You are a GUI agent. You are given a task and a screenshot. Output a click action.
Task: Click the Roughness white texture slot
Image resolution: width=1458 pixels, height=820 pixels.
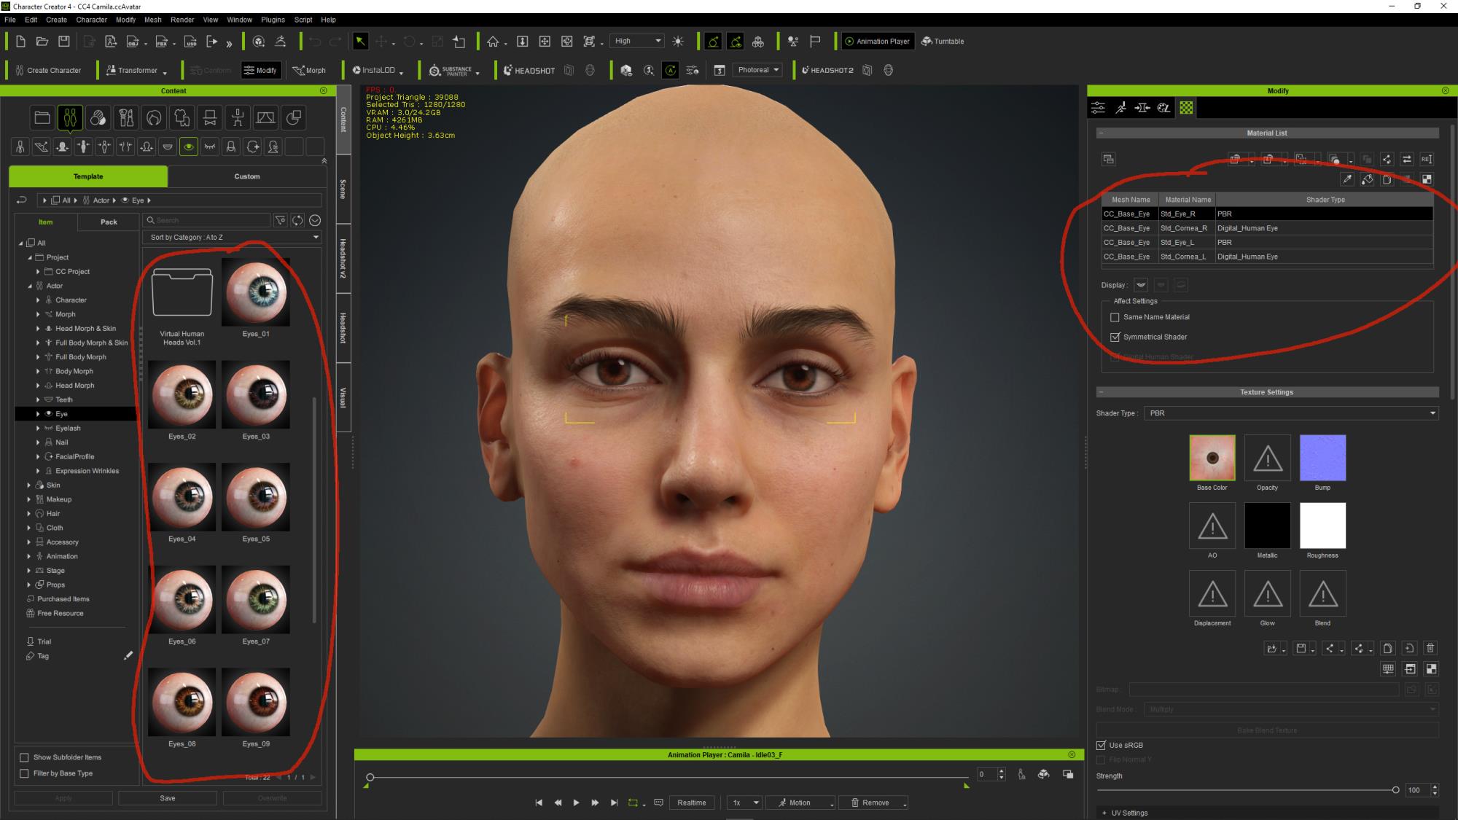coord(1322,526)
